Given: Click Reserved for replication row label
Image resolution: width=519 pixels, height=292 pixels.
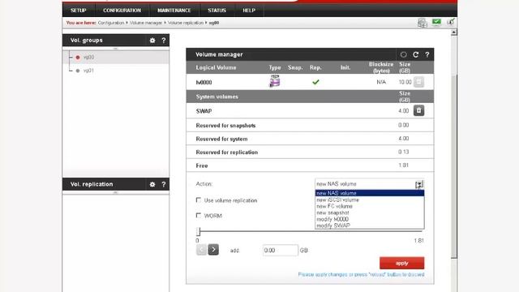Looking at the screenshot, I should [x=227, y=152].
